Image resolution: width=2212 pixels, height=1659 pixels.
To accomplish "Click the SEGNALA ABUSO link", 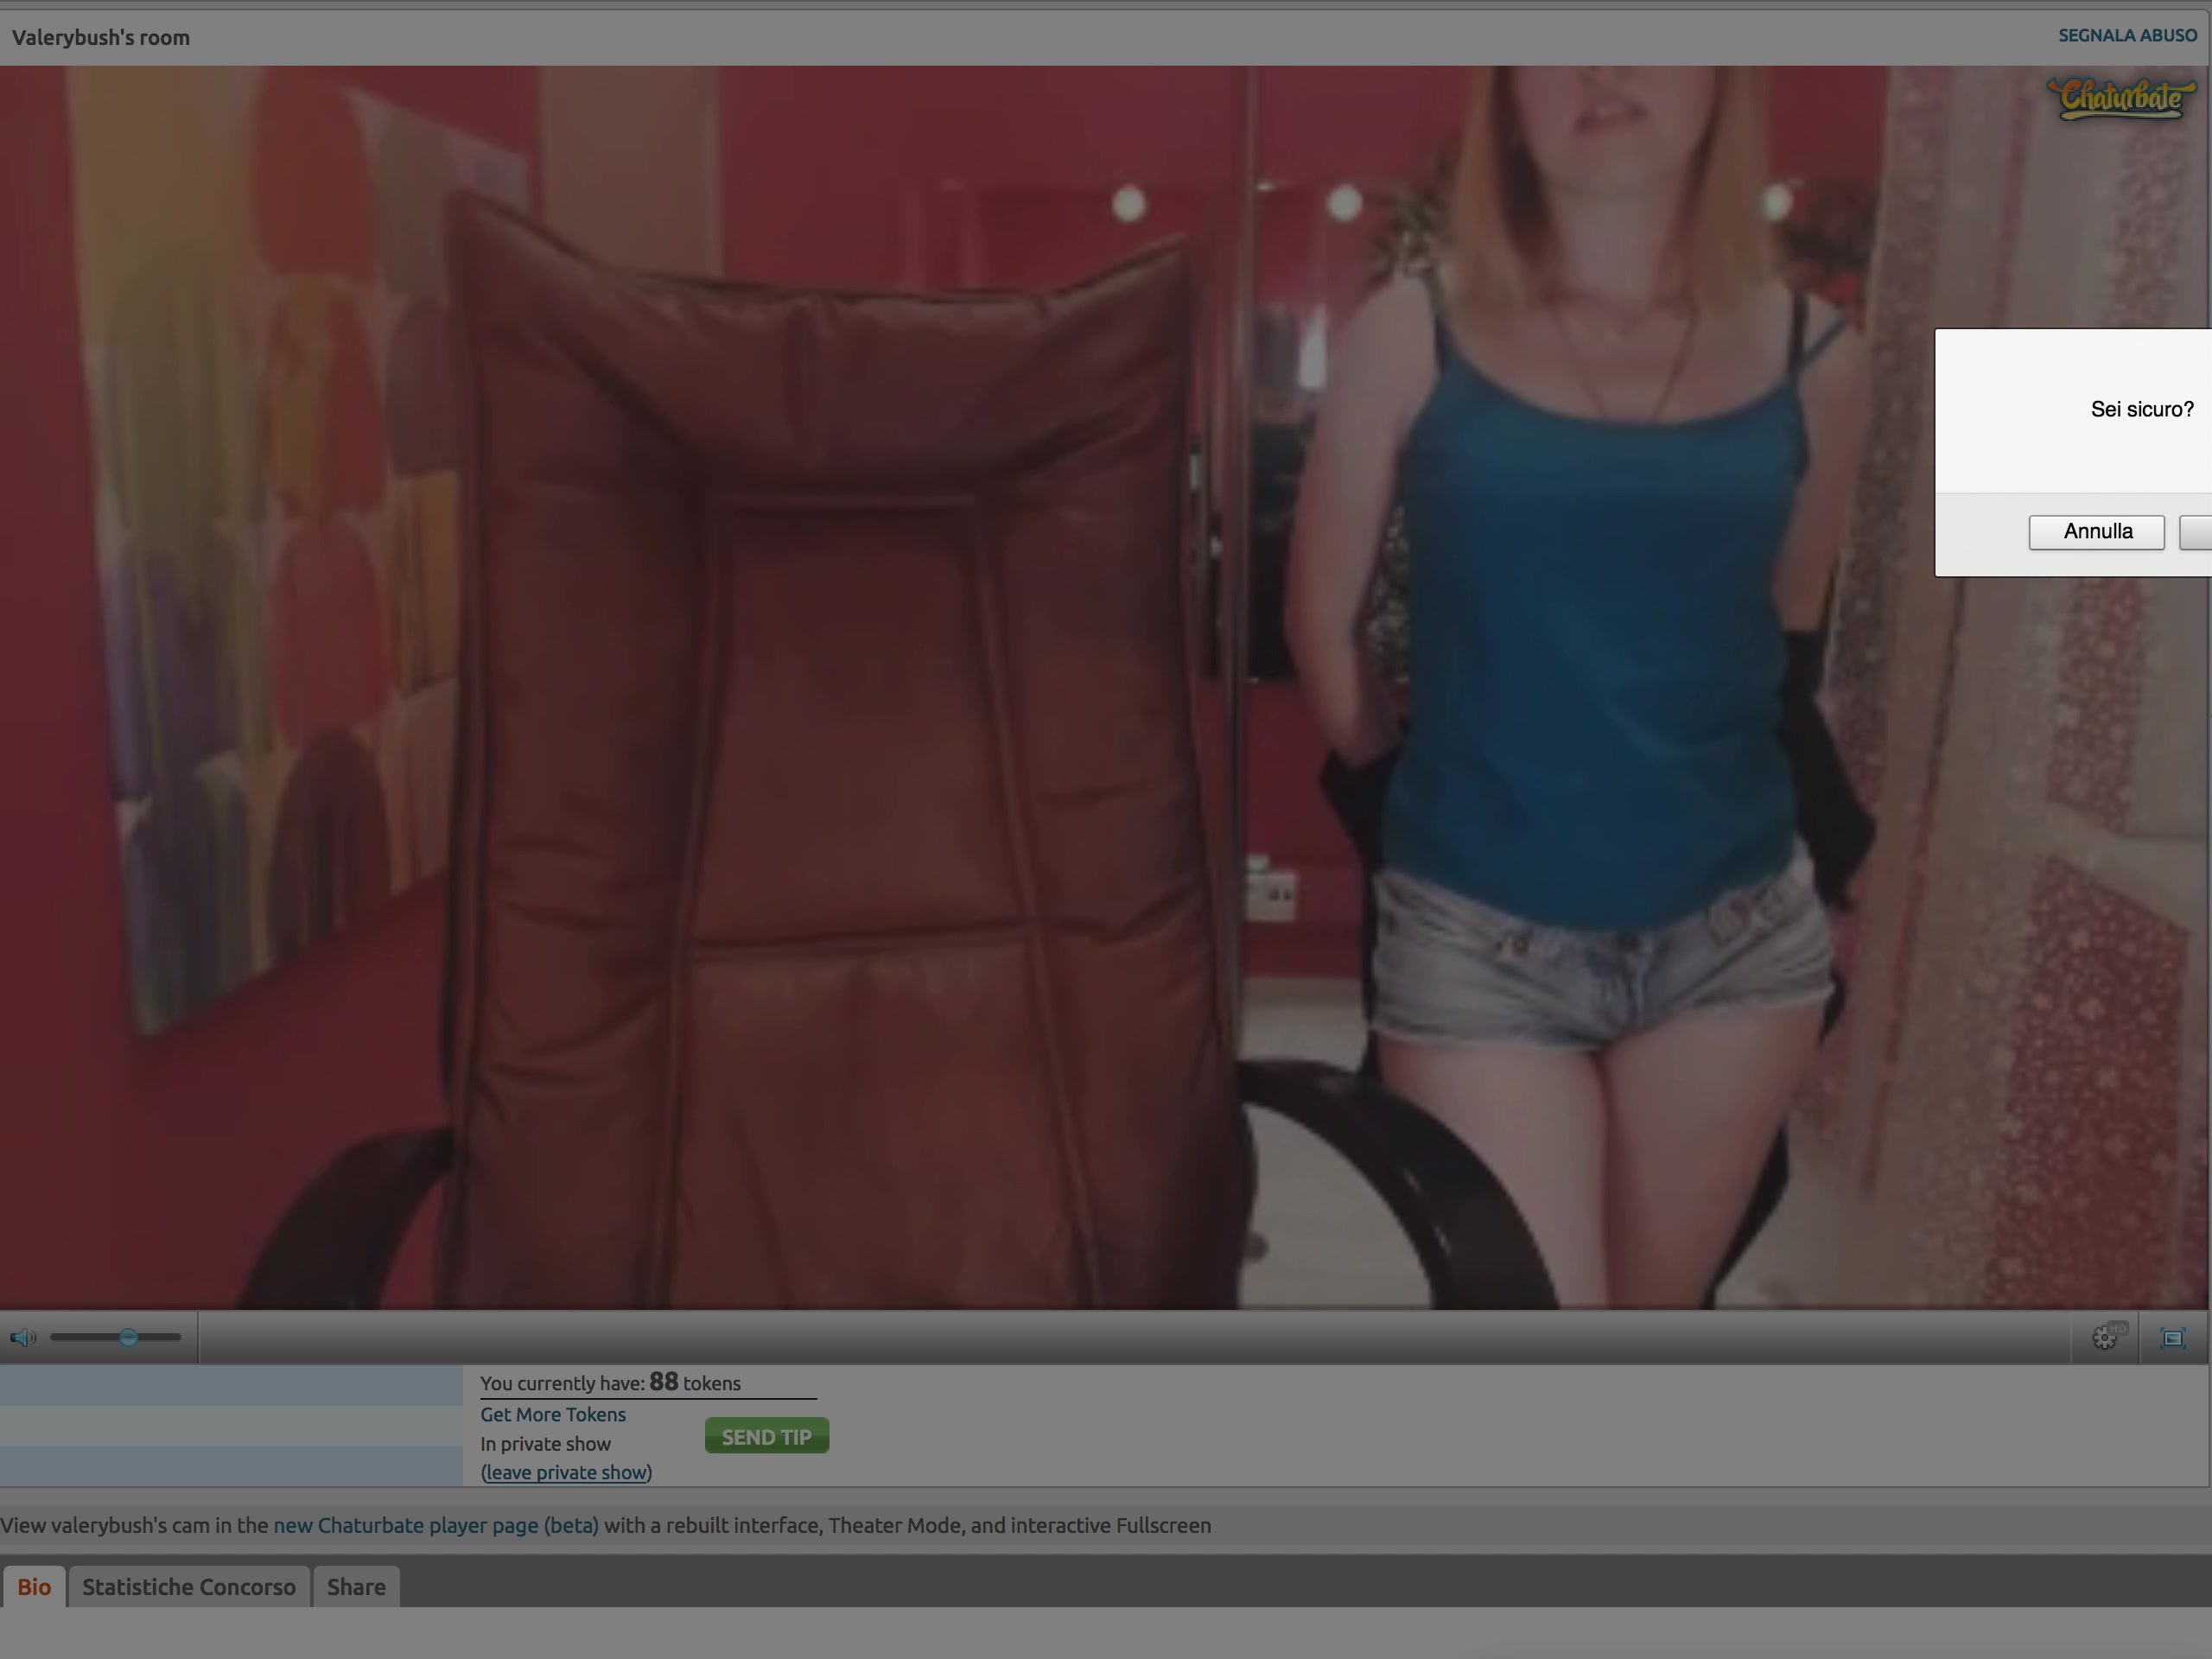I will click(2127, 36).
